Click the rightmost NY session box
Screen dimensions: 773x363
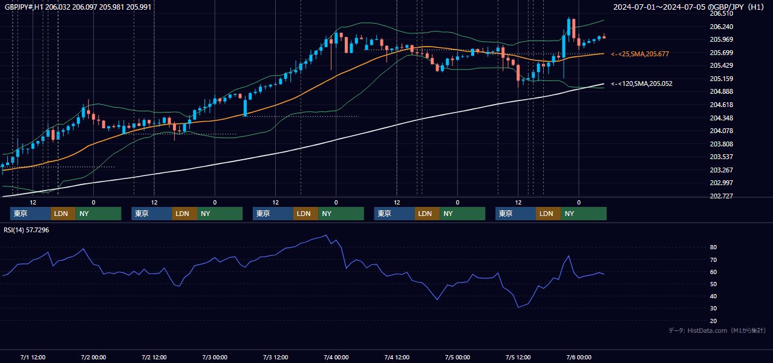pos(583,214)
